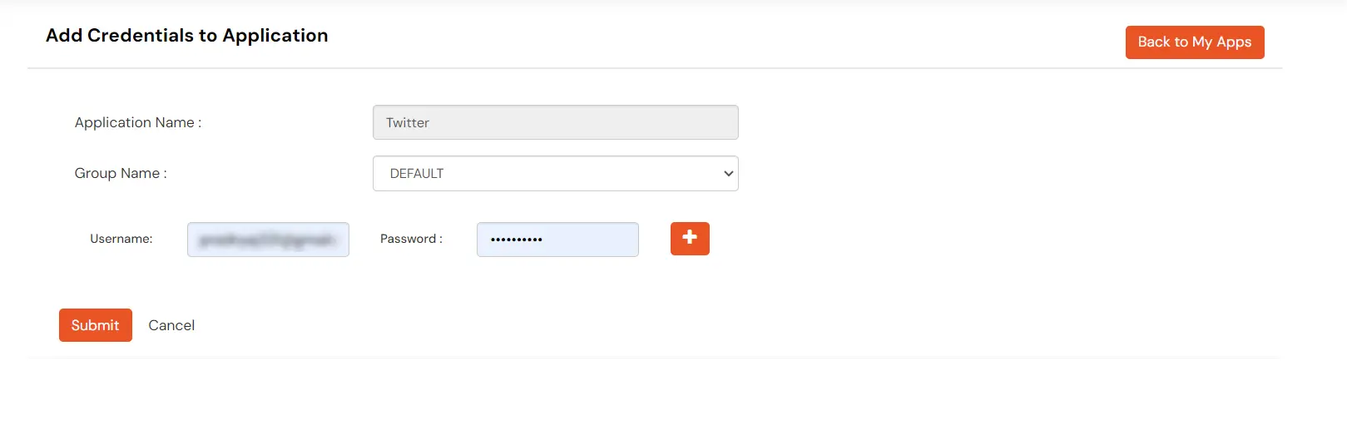The height and width of the screenshot is (425, 1347).
Task: Click the Username label text
Action: click(x=121, y=239)
